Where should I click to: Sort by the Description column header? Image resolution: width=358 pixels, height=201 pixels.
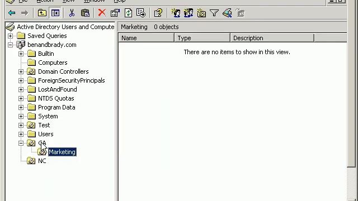pyautogui.click(x=272, y=38)
